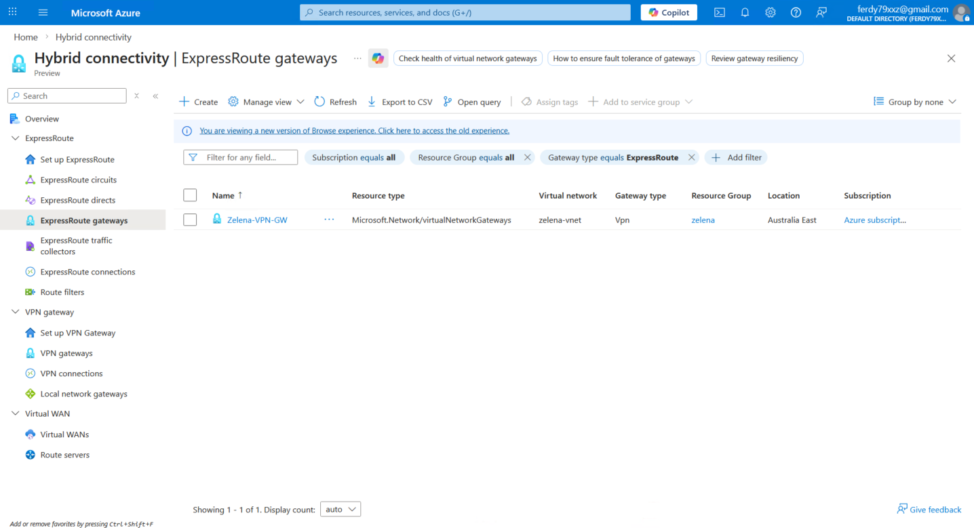This screenshot has width=974, height=528.
Task: Open the Zelena-VPN-GW gateway link
Action: point(257,220)
